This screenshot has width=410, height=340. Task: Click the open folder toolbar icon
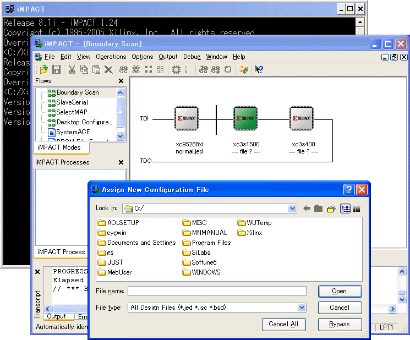45,69
